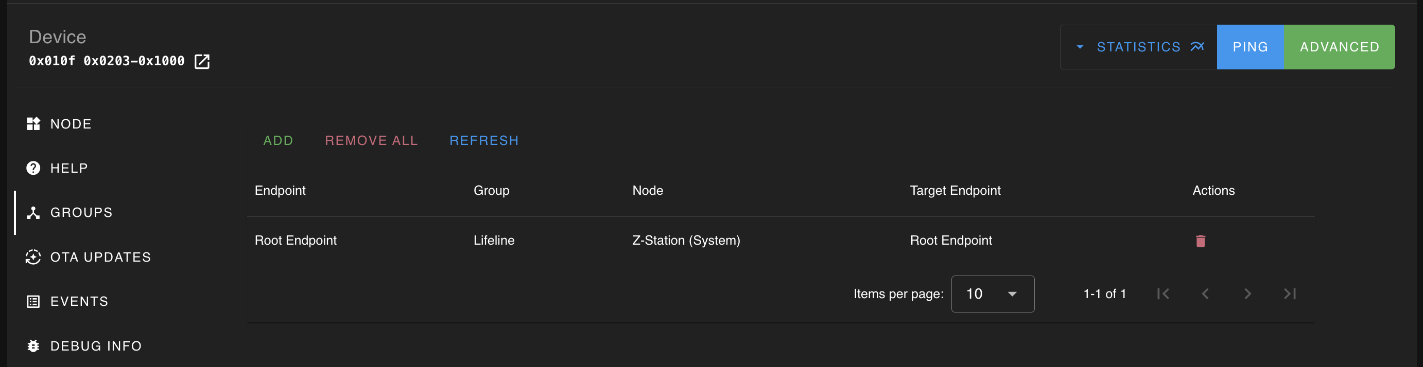Delete the Lifeline association trash icon
Image resolution: width=1423 pixels, height=367 pixels.
[x=1200, y=241]
